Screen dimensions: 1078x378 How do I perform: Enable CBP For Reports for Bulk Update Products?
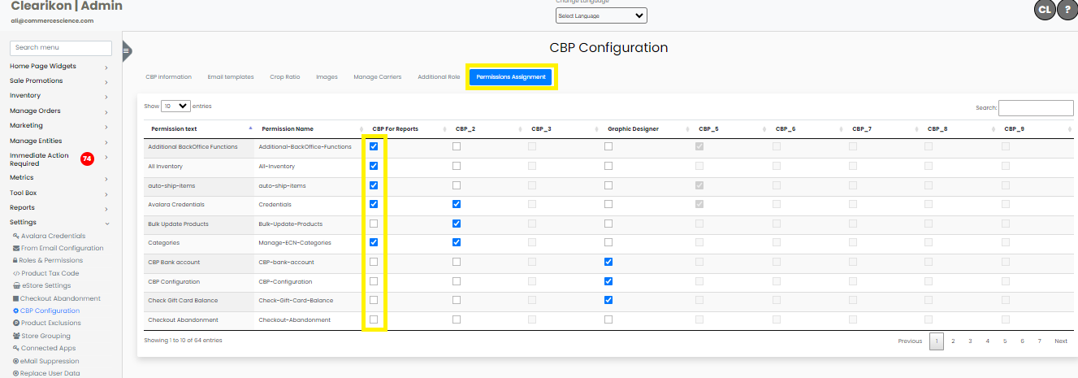[374, 224]
